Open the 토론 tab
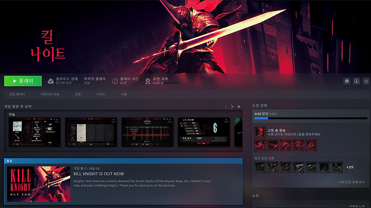This screenshot has width=371, height=208. click(78, 94)
